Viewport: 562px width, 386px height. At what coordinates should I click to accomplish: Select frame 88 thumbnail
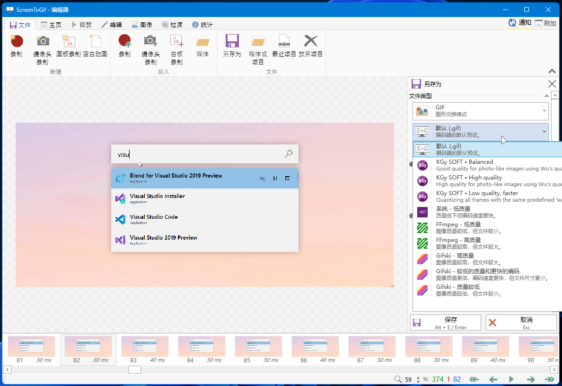pyautogui.click(x=429, y=350)
